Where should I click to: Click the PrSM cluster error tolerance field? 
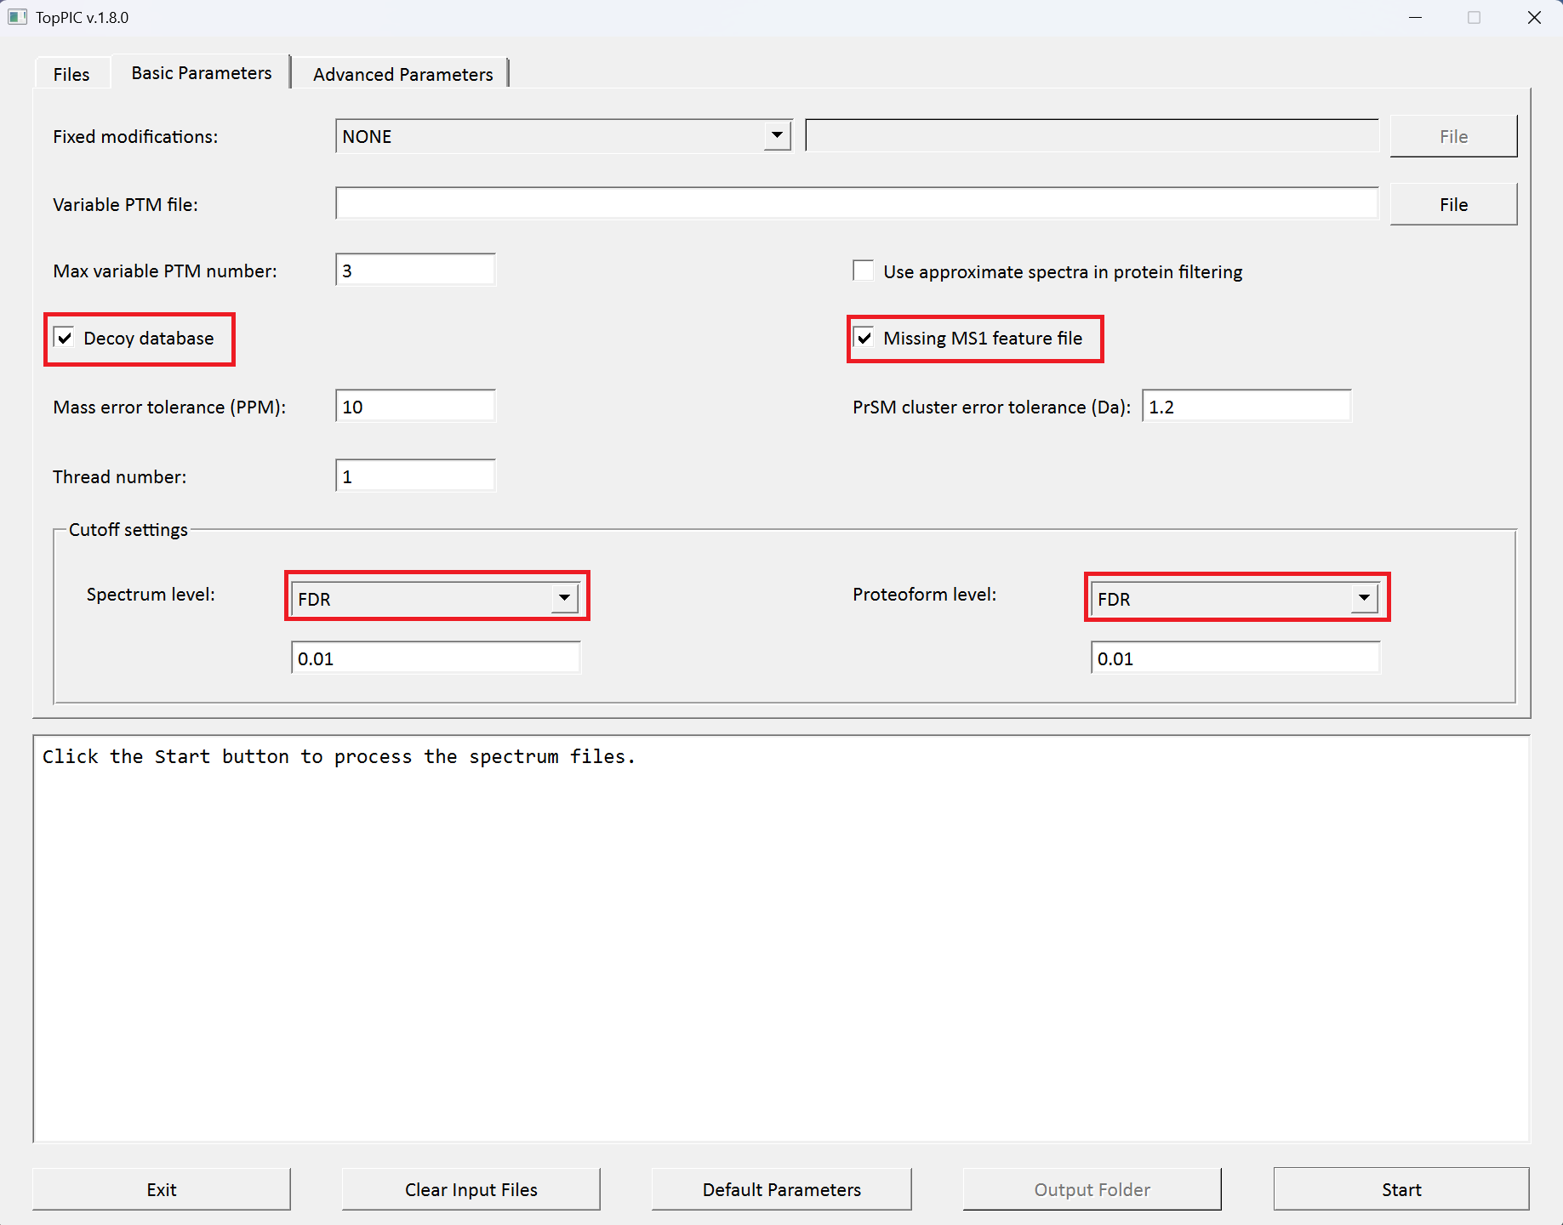click(1246, 407)
